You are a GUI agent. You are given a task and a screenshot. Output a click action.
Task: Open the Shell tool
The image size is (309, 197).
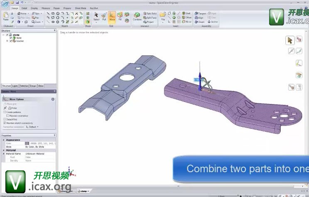[186, 13]
